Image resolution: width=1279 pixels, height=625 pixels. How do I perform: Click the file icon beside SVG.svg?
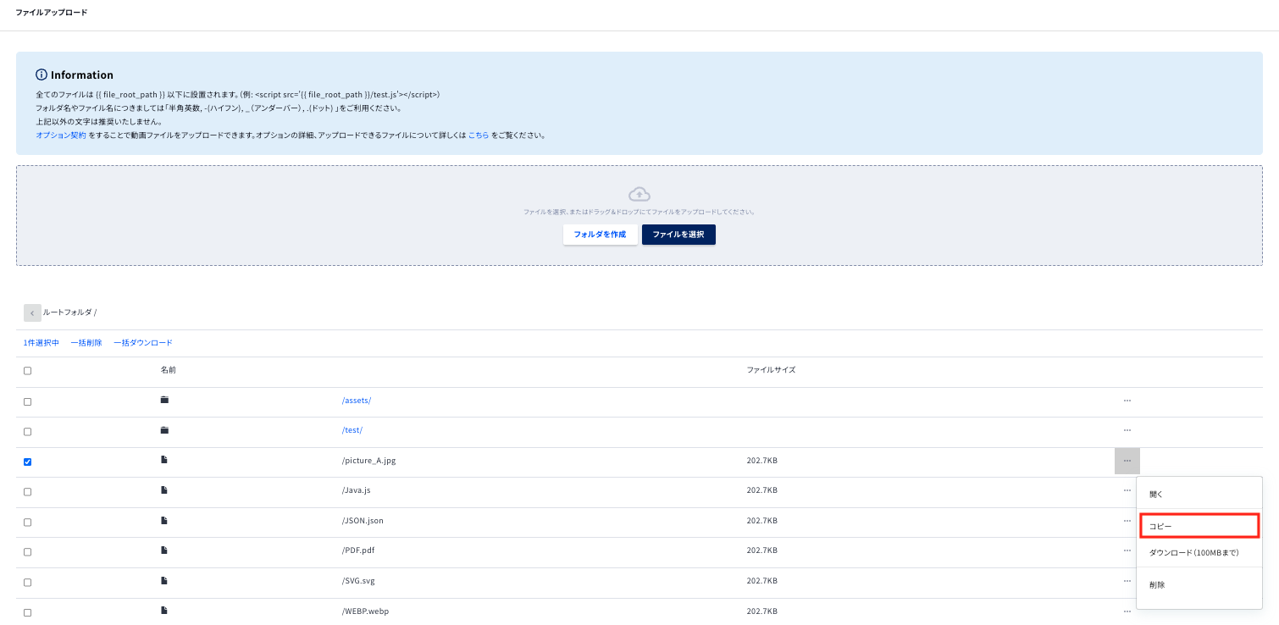(x=164, y=581)
